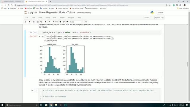Click the Logout button
This screenshot has height=107, width=190.
pyautogui.click(x=160, y=12)
